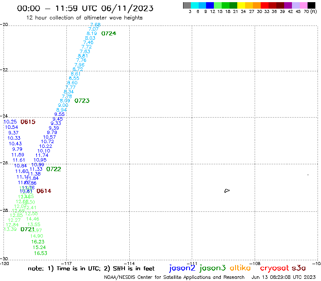321x281 pixels.
Task: Click the 9.37 wave height value
Action: coord(13,133)
